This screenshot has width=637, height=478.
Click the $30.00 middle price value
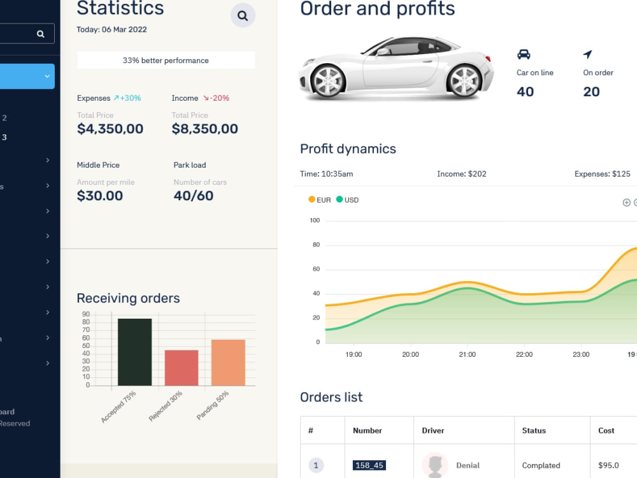(100, 196)
